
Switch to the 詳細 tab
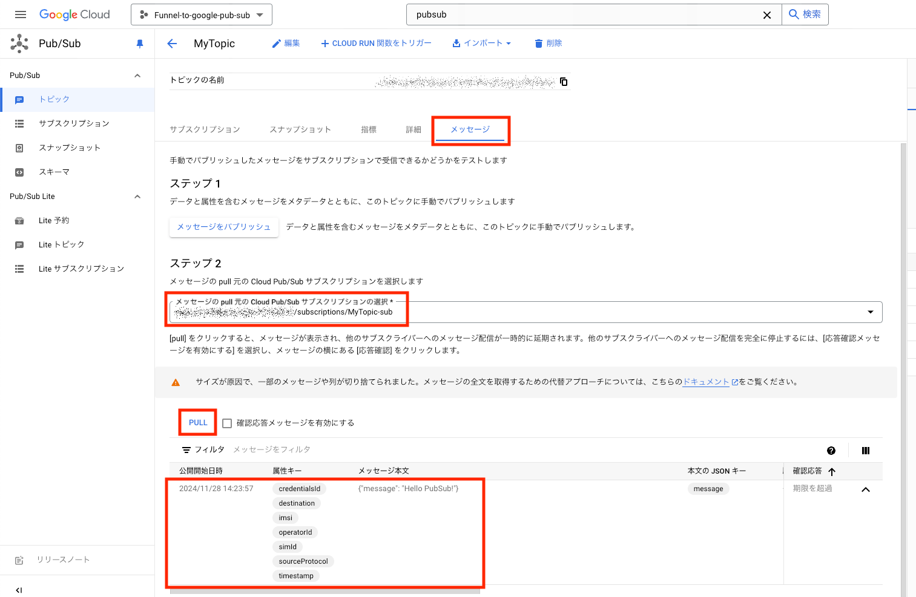point(414,129)
